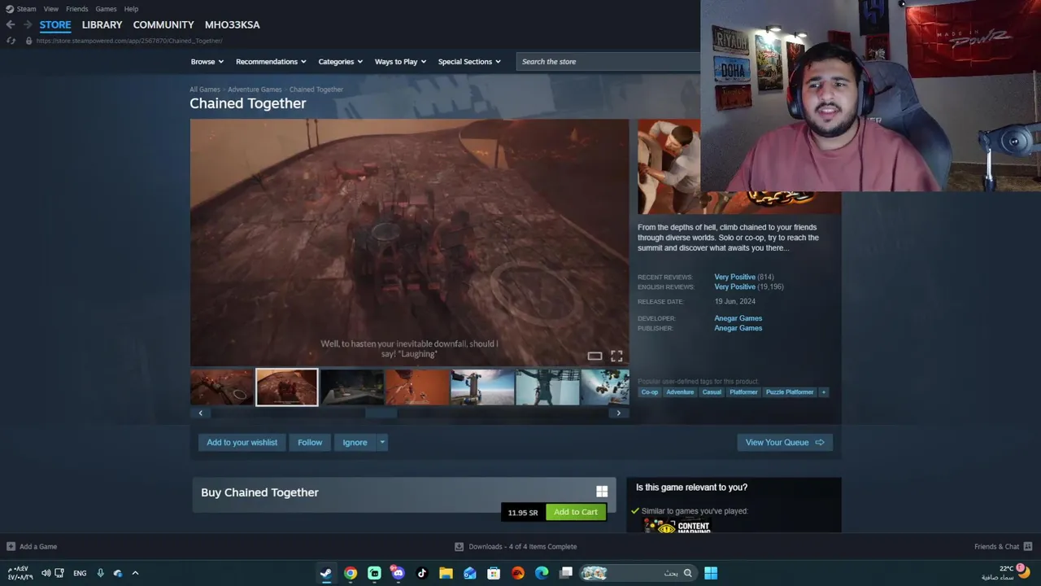Click the Windows taskbar search box
1041x586 pixels.
[x=637, y=573]
